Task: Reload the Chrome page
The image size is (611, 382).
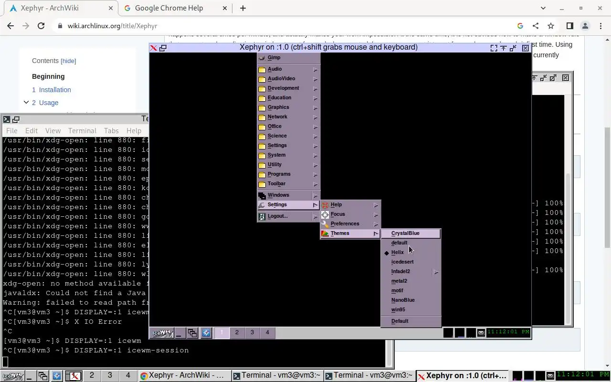Action: point(41,26)
